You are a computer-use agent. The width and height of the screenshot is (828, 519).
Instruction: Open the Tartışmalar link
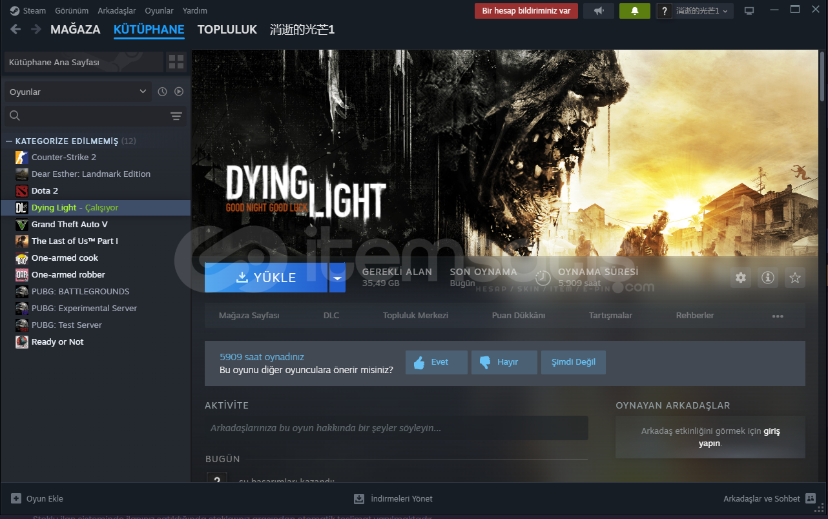coord(611,316)
